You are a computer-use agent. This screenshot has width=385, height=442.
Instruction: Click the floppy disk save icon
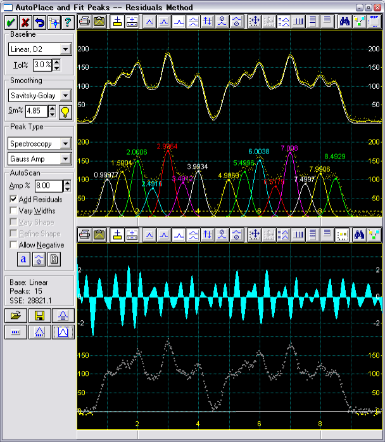39,315
